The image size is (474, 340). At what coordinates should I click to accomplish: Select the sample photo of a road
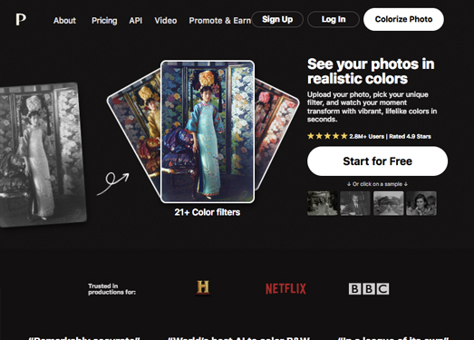tap(389, 203)
